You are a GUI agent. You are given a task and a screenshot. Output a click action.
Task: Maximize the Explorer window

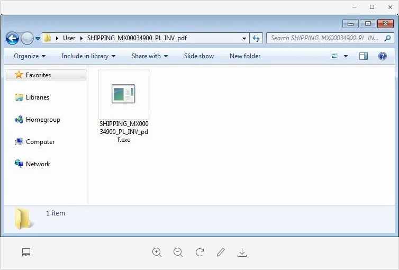pyautogui.click(x=368, y=24)
